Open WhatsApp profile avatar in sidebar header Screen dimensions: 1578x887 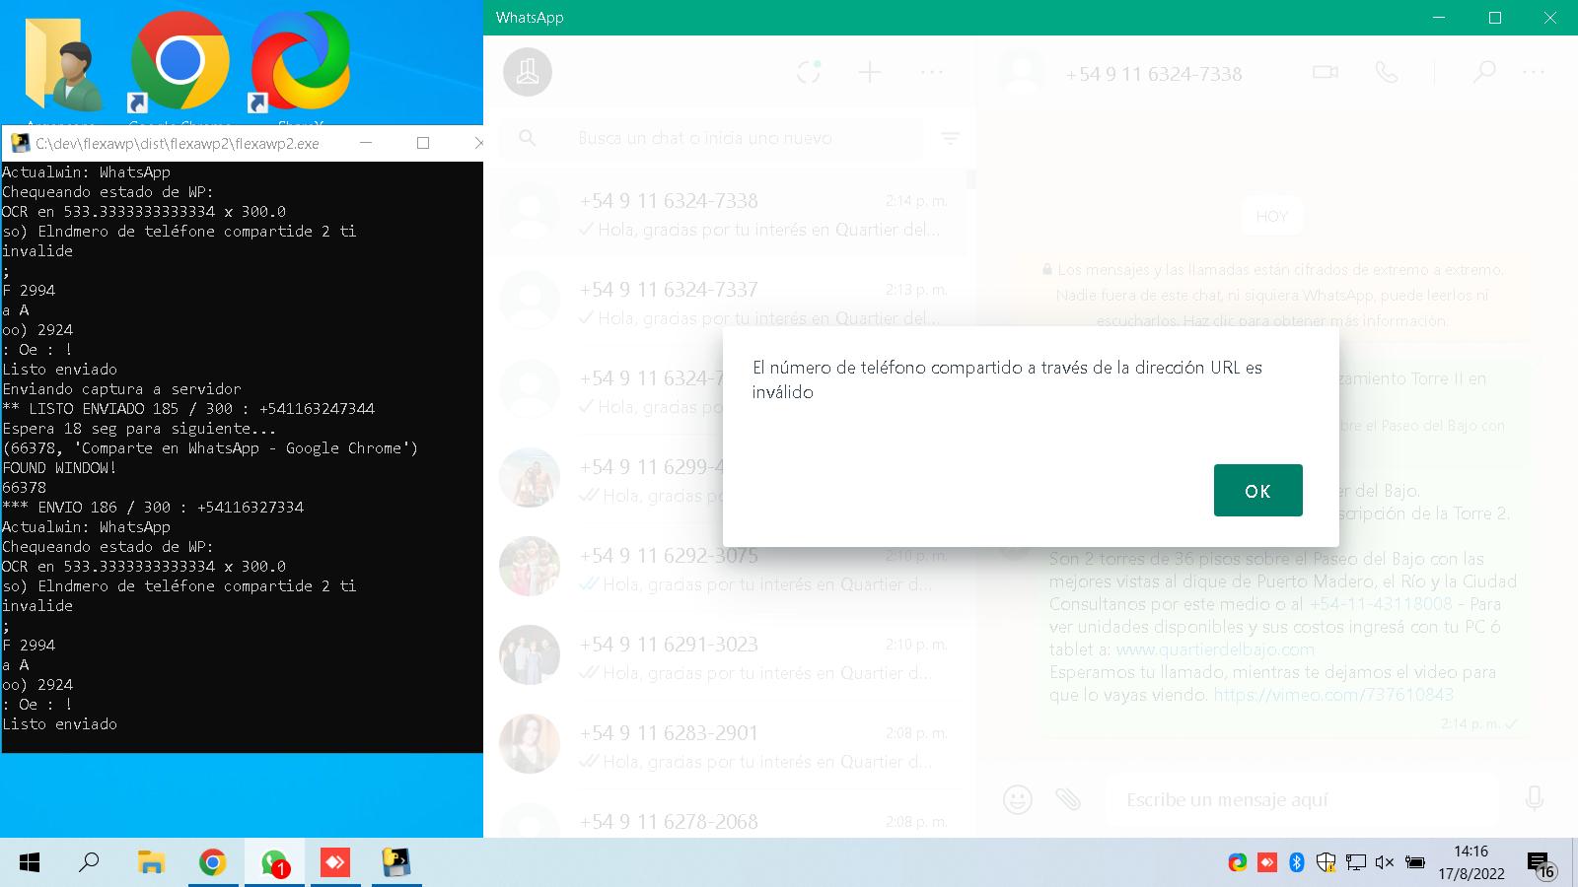click(x=528, y=72)
